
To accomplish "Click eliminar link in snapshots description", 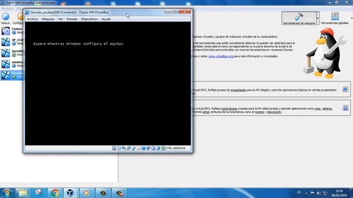I will pos(327,109).
